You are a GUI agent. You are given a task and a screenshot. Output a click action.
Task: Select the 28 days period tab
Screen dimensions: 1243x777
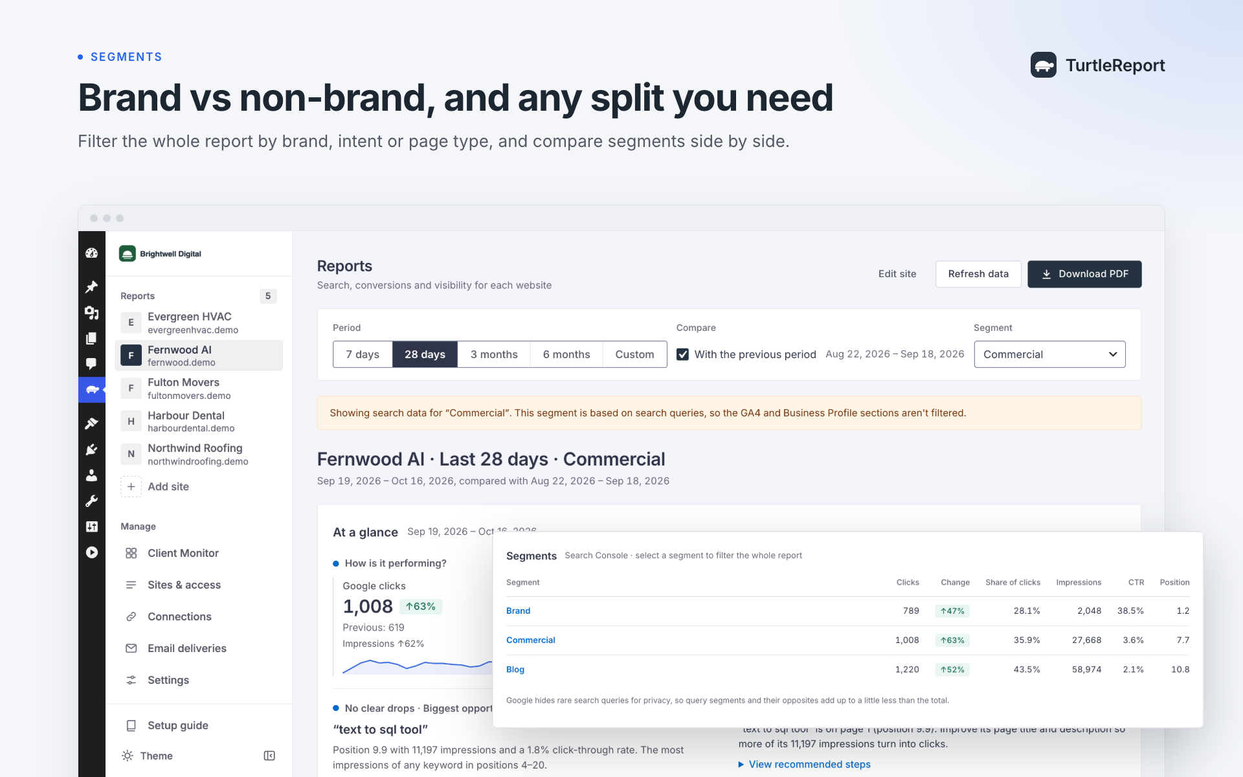pos(425,354)
